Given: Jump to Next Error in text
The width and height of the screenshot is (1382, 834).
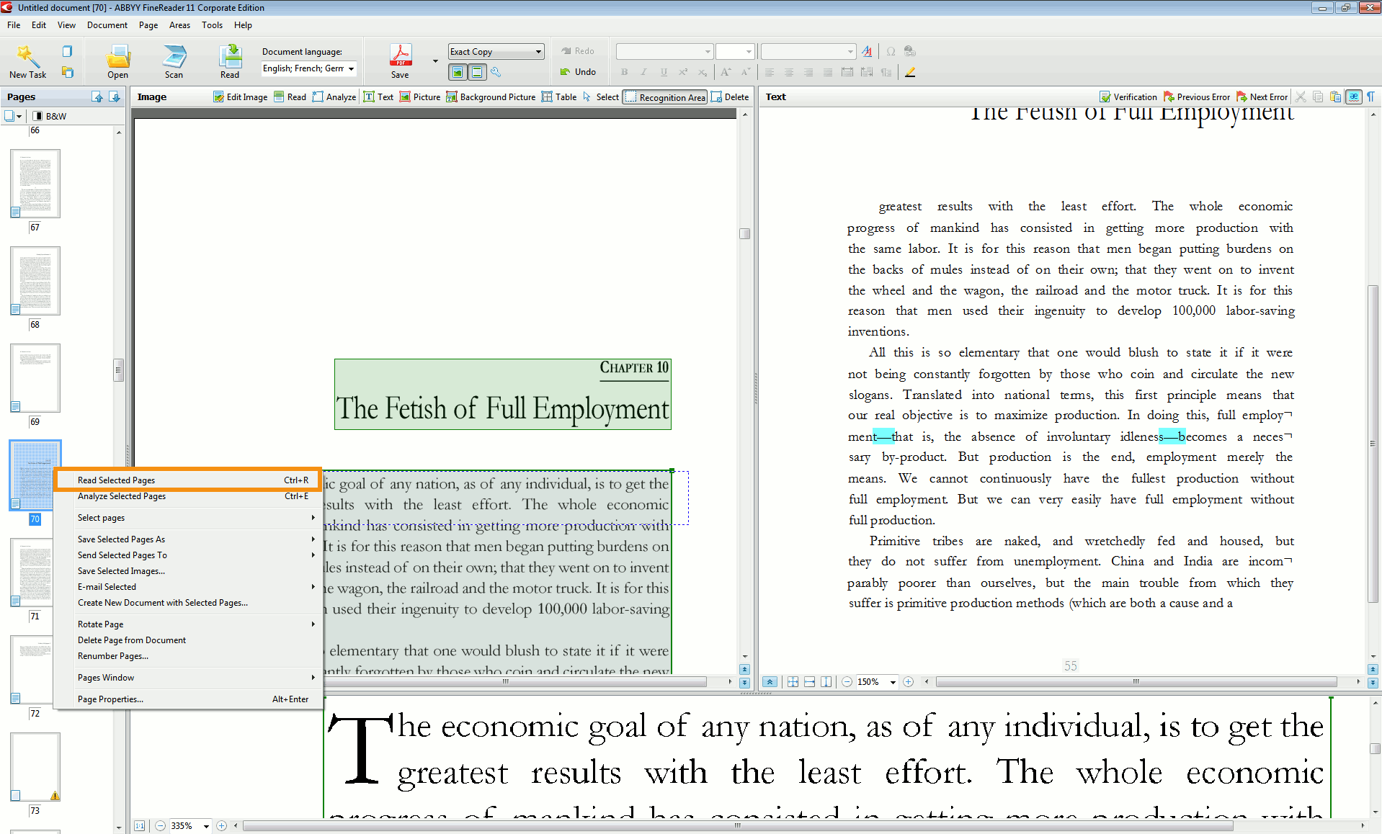Looking at the screenshot, I should pos(1262,97).
